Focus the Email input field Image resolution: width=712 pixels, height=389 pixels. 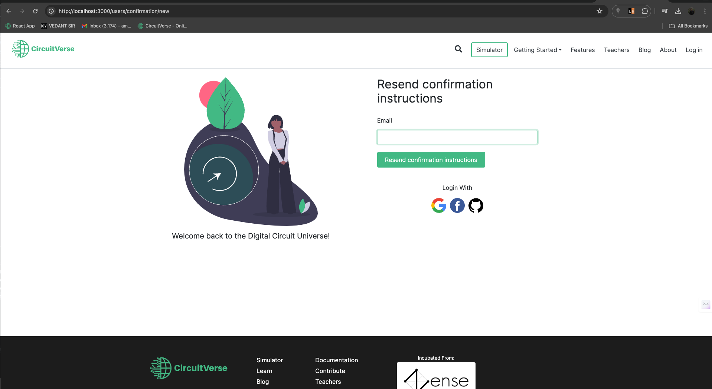(x=457, y=137)
